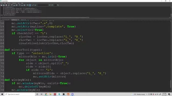This screenshot has width=172, height=96.
Task: Click empty line number 65
Action: click(x=2, y=47)
